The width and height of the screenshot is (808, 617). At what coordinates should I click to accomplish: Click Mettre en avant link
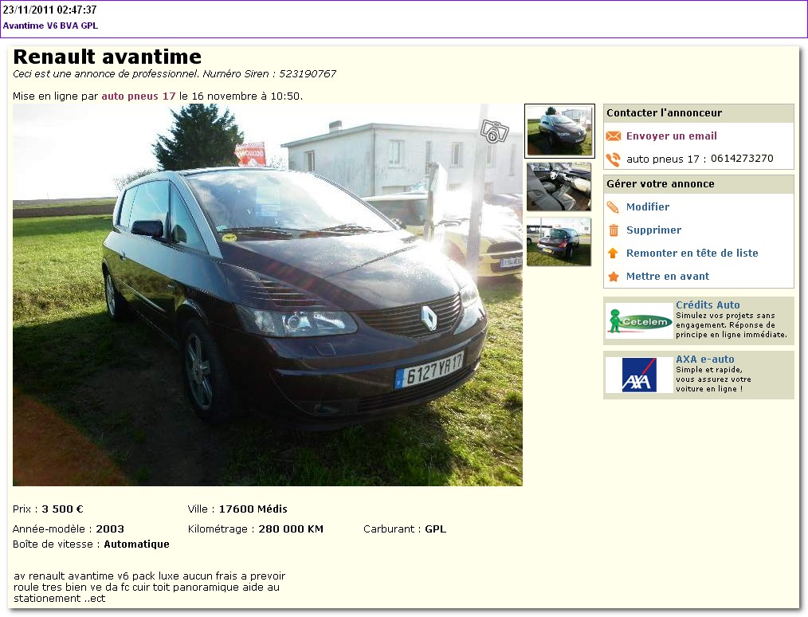(x=667, y=277)
